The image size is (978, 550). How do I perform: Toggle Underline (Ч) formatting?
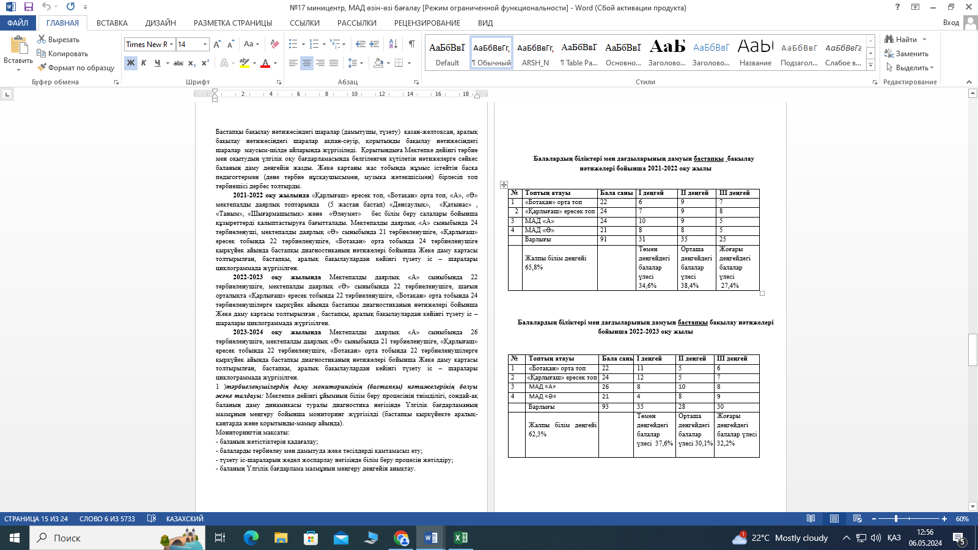[157, 63]
